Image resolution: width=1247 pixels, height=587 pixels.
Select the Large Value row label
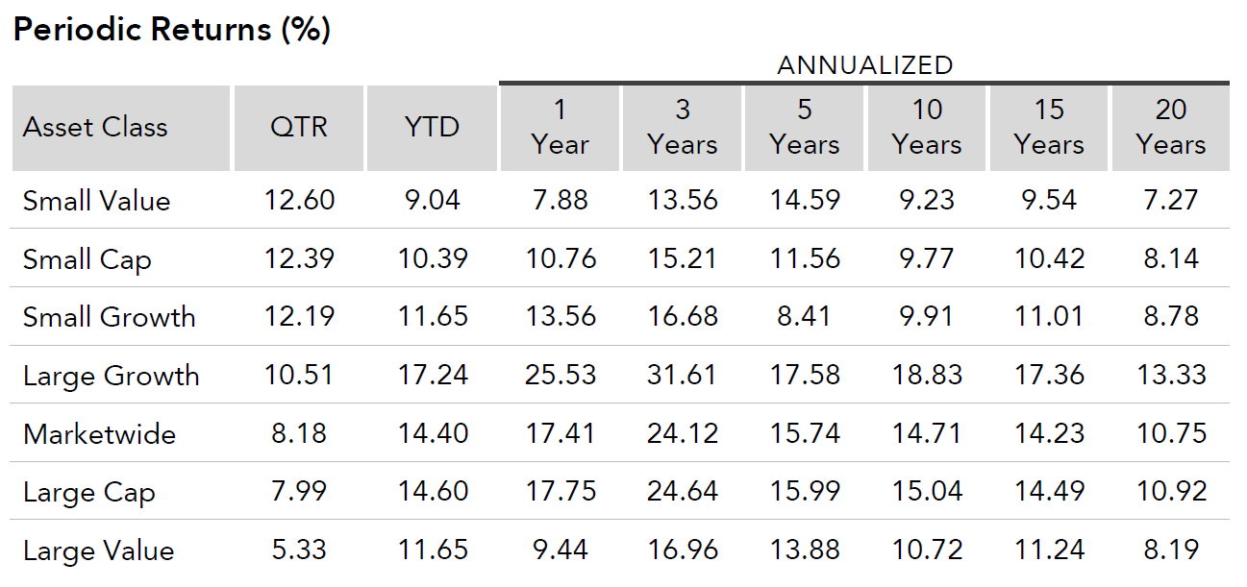(x=98, y=550)
